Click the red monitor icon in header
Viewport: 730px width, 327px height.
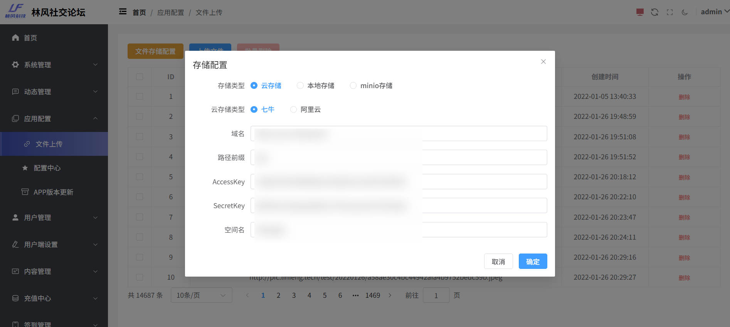(640, 12)
